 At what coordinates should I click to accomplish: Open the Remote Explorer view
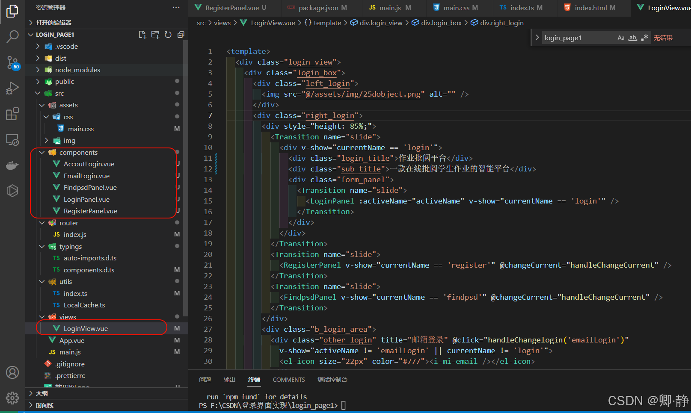12,140
